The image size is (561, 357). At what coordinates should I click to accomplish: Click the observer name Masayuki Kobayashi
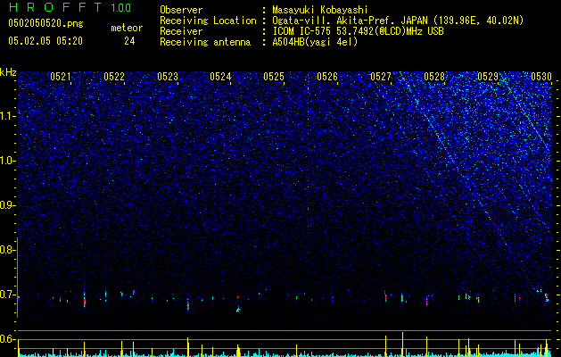pos(320,10)
